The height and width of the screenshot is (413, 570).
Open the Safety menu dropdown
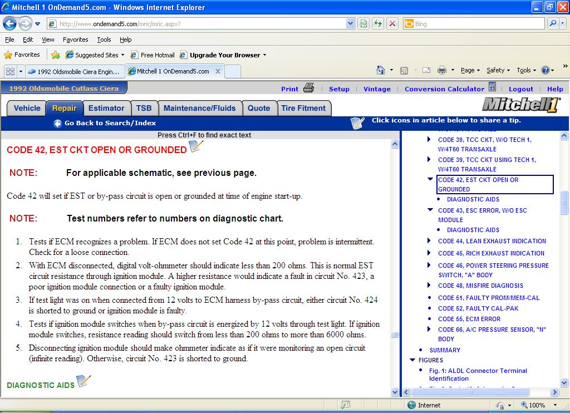click(498, 70)
